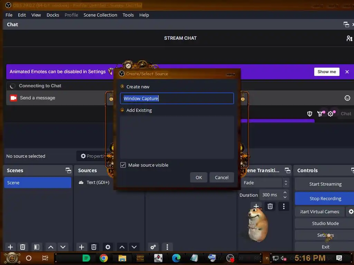Open the Start menu steampunk button
354x265 pixels.
click(12, 258)
